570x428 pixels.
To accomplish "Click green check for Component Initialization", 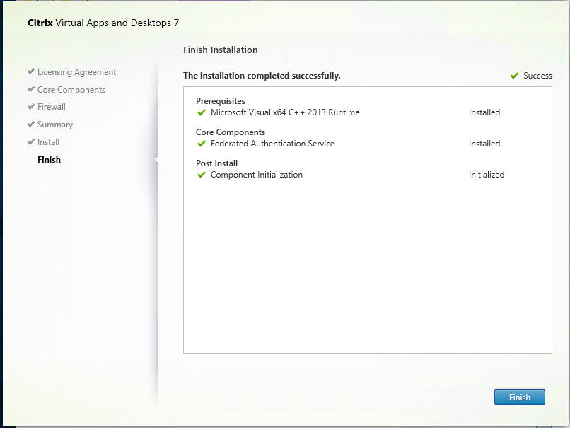I will [x=202, y=175].
